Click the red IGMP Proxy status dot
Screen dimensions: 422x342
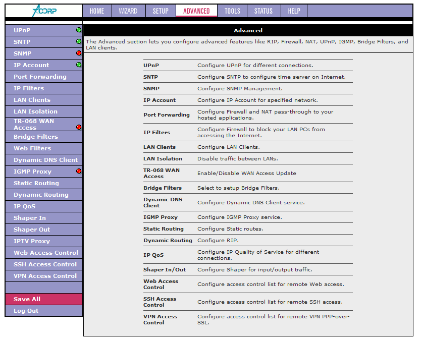point(79,172)
